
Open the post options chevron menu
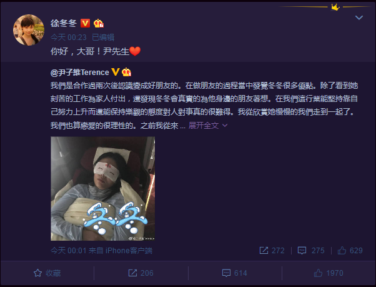point(359,18)
